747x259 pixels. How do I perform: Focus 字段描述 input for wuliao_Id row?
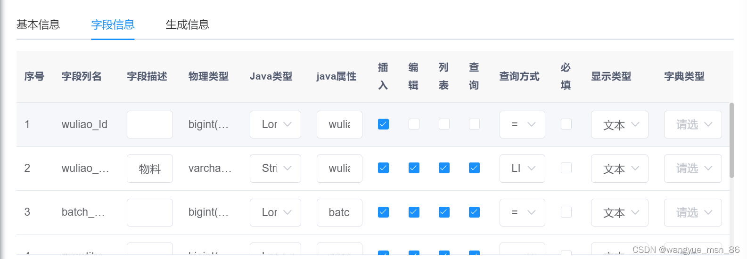coord(150,124)
